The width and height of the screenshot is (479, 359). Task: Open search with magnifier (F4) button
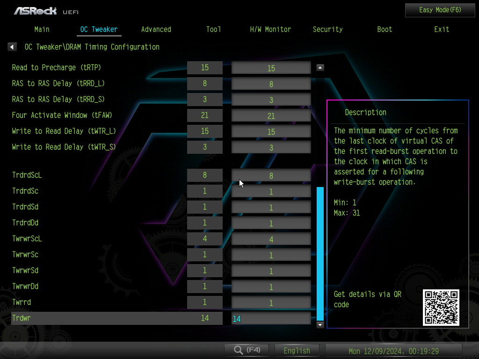(247, 350)
